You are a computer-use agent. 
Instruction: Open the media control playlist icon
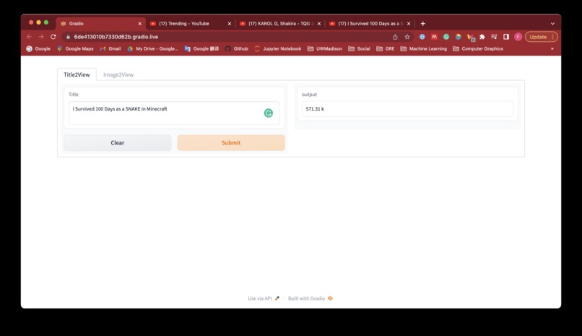[x=494, y=37]
